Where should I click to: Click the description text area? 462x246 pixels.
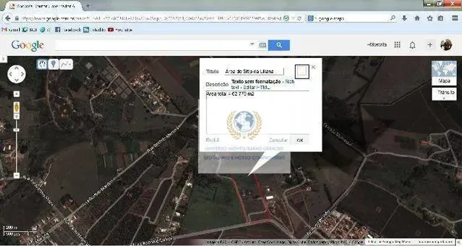[x=257, y=112]
